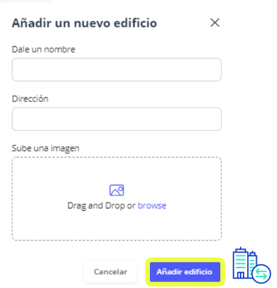
Task: Click the circular swap arrows badge
Action: tap(261, 274)
